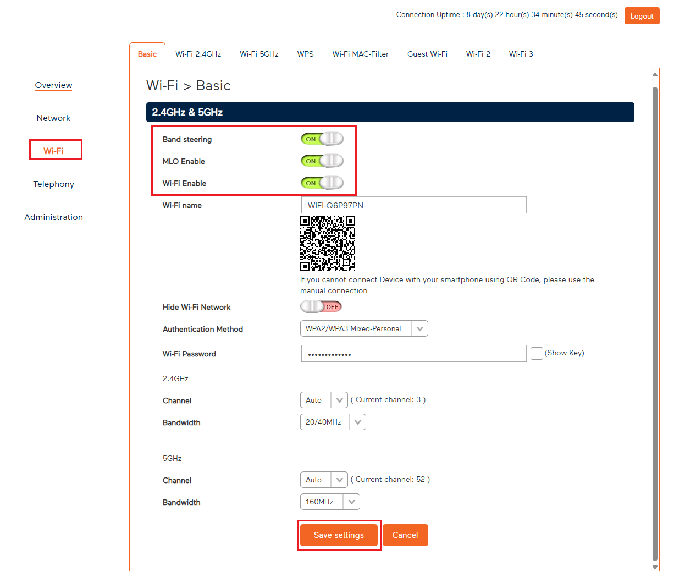This screenshot has height=571, width=674.
Task: Switch to the WPS tab
Action: (x=305, y=54)
